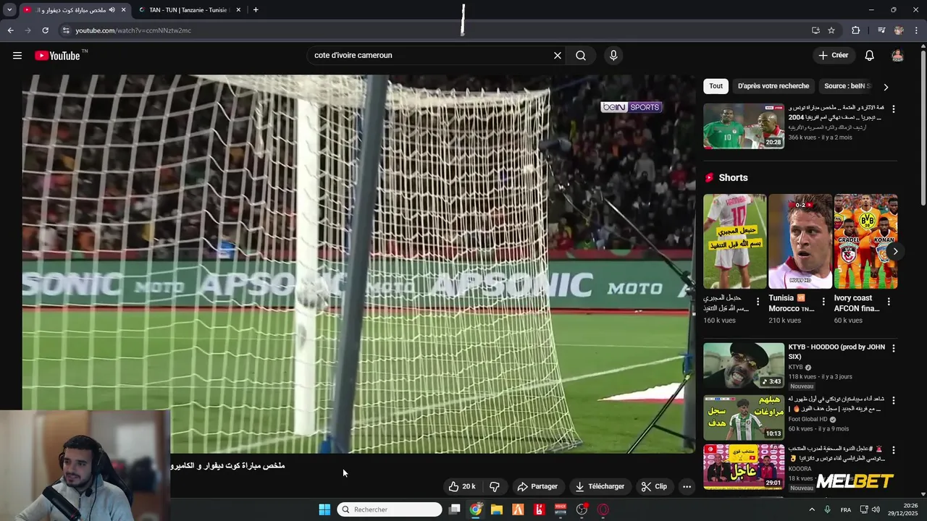The width and height of the screenshot is (927, 521).
Task: Open options for Tunisia Morocco short
Action: tap(823, 301)
